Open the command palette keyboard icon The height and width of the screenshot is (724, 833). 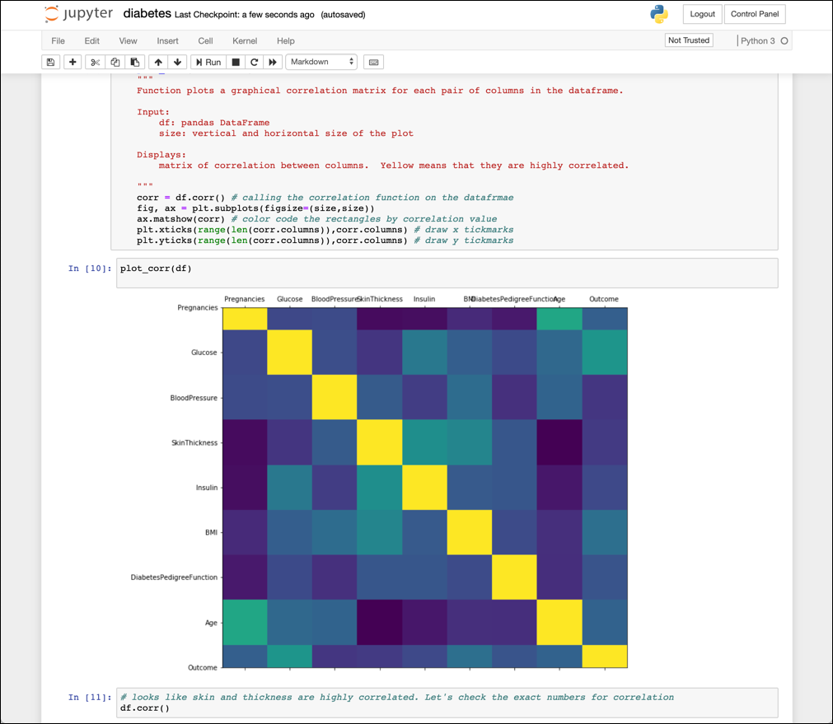373,63
